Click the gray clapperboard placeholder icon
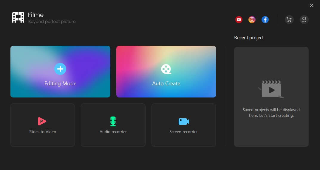 coord(271,89)
